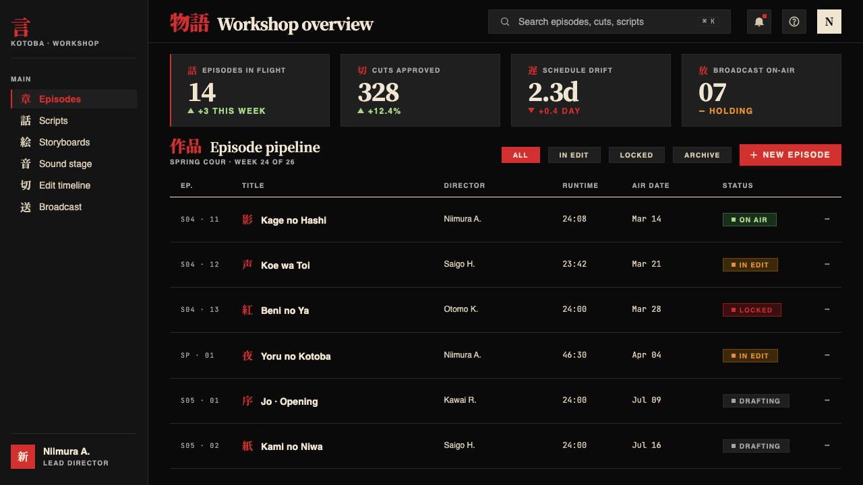Viewport: 863px width, 485px height.
Task: Open row menu for Koe wa Toi
Action: pyautogui.click(x=827, y=264)
